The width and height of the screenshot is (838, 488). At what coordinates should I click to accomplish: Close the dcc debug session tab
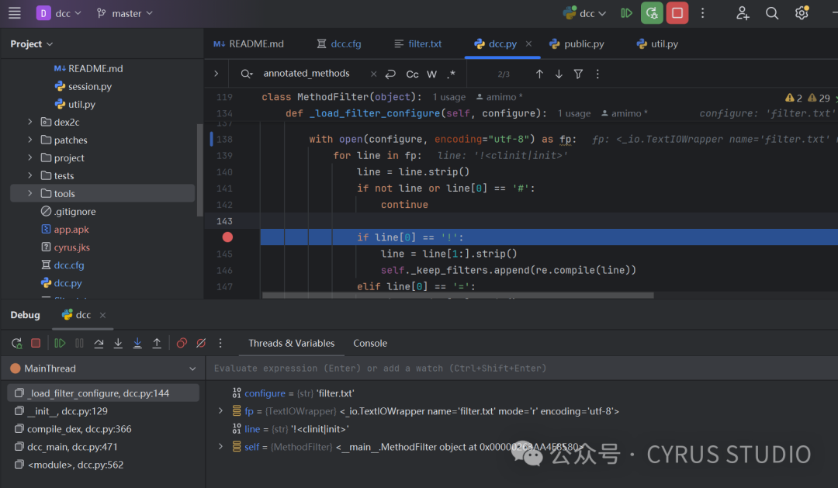click(x=102, y=315)
